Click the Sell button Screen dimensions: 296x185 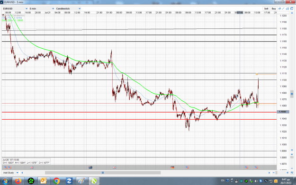266,9
